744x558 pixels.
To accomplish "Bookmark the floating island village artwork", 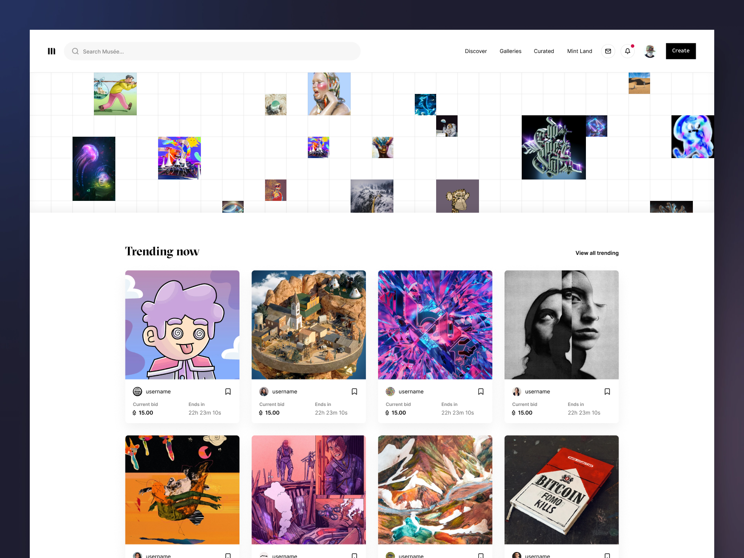I will pos(354,392).
